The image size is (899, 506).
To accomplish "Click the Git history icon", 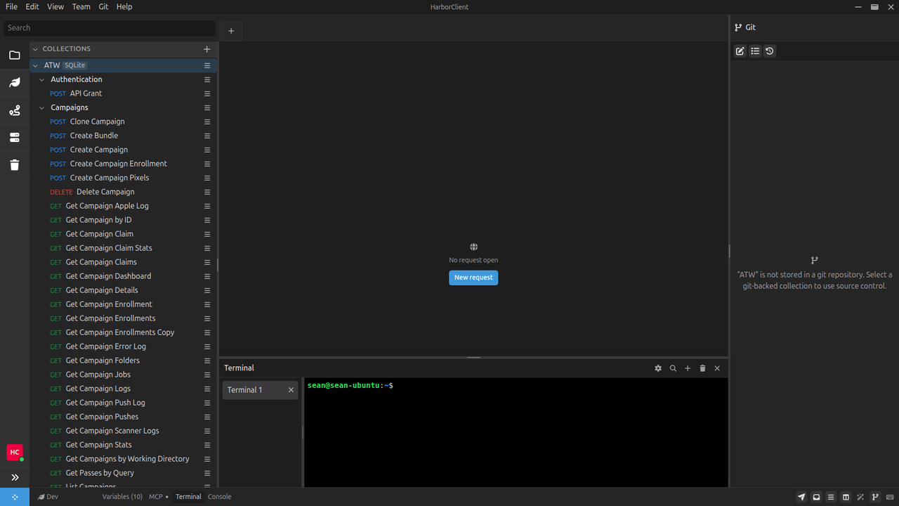I will tap(770, 51).
